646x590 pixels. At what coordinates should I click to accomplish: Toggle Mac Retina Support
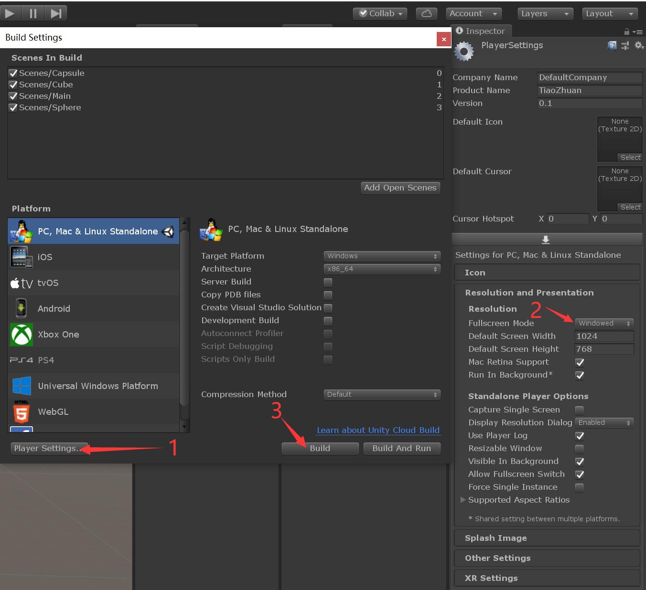580,362
